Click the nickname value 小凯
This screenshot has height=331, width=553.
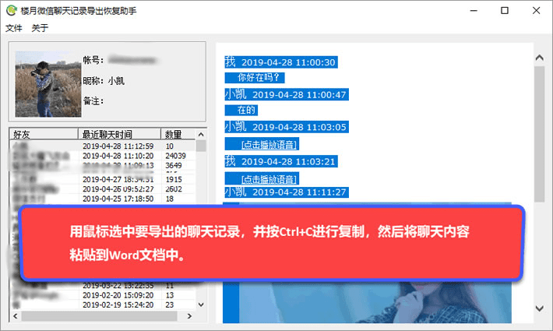tap(116, 81)
